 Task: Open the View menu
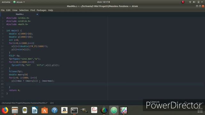15,10
